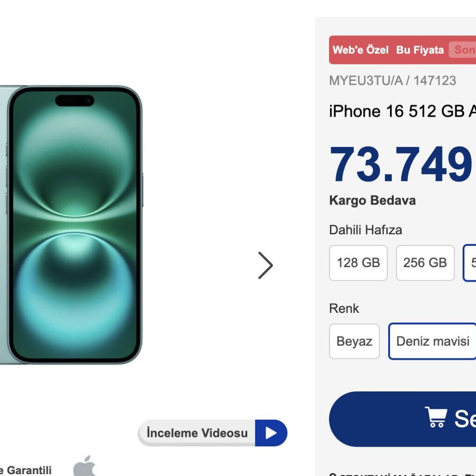This screenshot has width=476, height=476.
Task: Choose the 256 GB storage option
Action: (425, 263)
